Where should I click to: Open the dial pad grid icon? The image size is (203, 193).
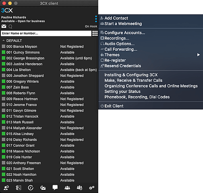[95, 33]
